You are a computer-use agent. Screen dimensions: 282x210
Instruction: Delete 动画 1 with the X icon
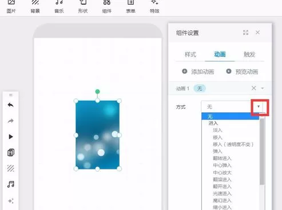253,88
